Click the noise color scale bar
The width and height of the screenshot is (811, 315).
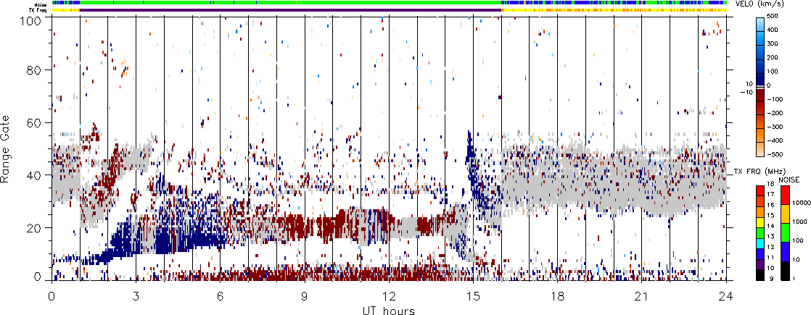click(x=786, y=232)
